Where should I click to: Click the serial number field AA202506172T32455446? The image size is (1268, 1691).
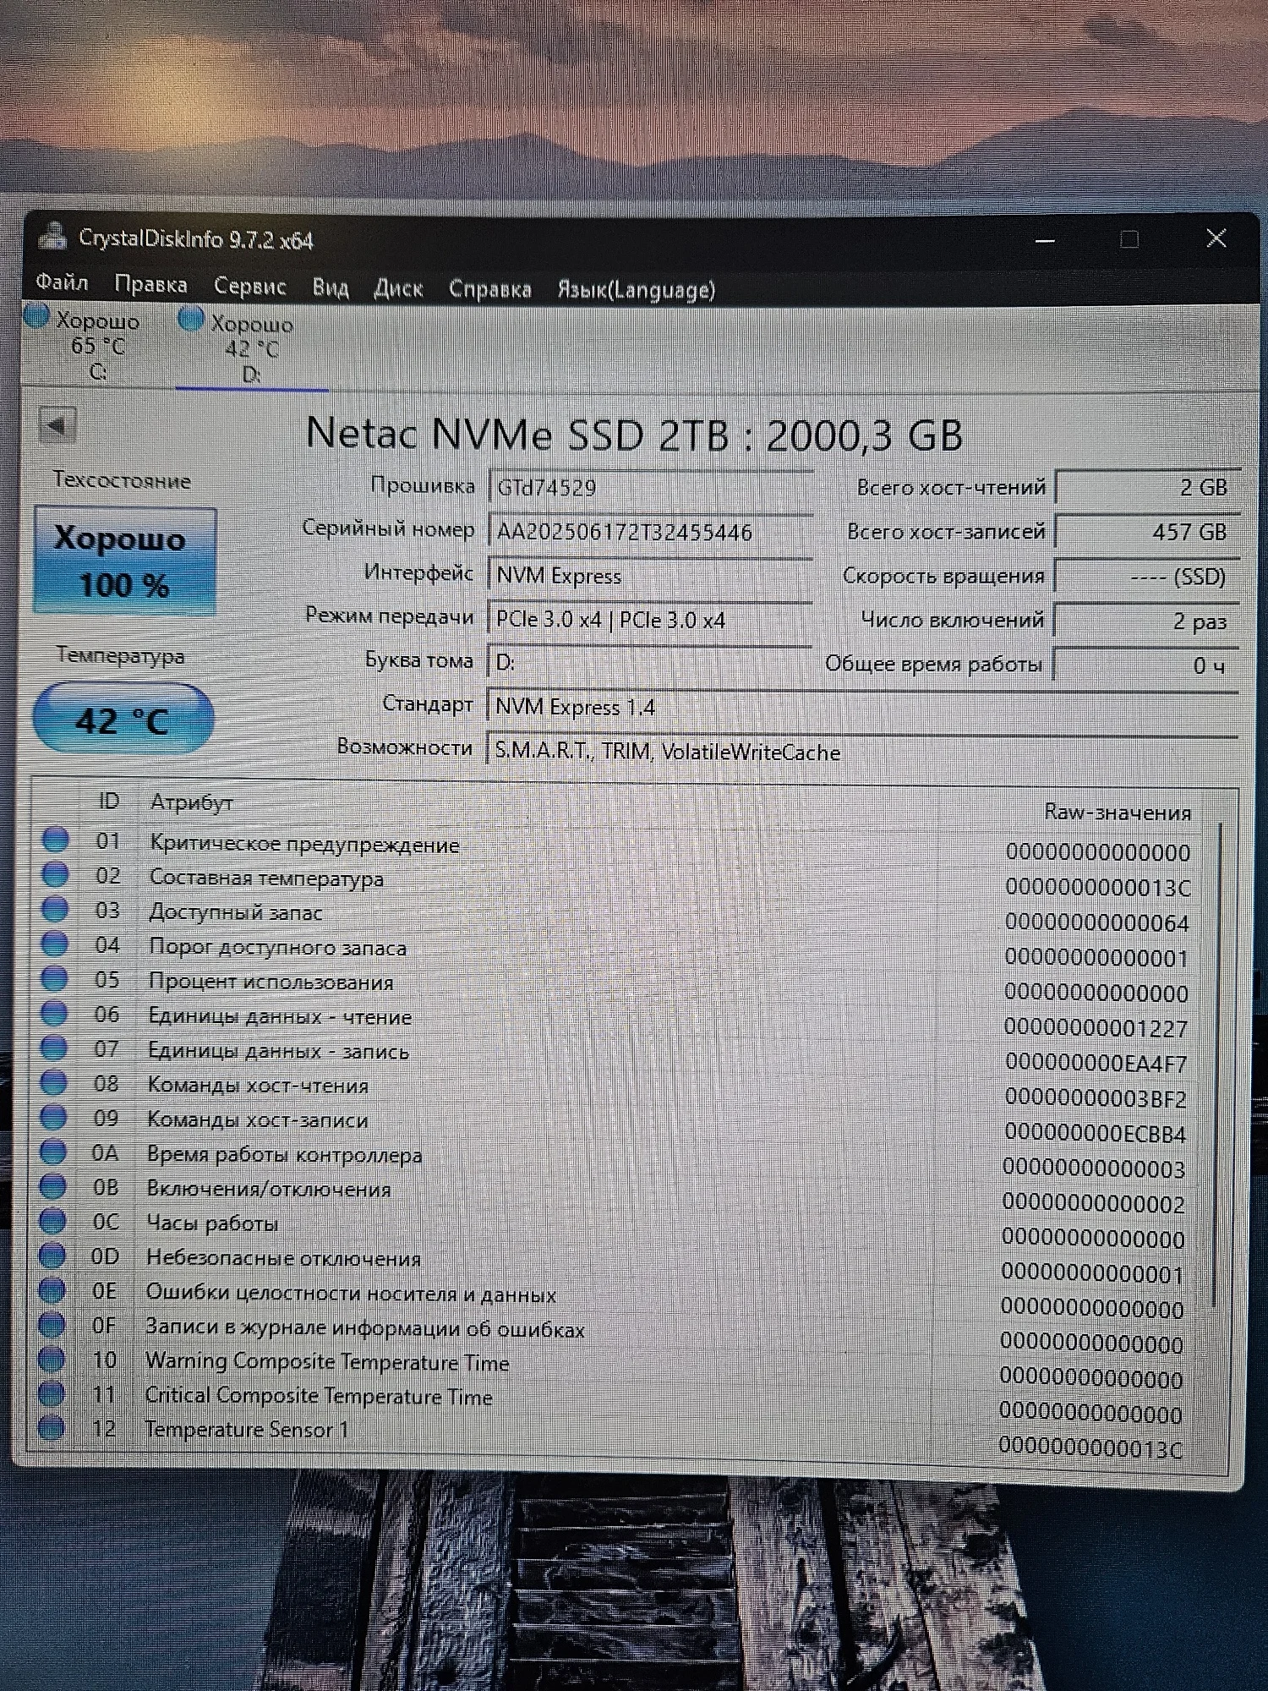pos(650,532)
